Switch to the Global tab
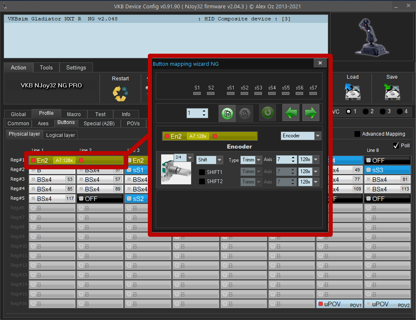Image resolution: width=416 pixels, height=320 pixels. click(18, 114)
